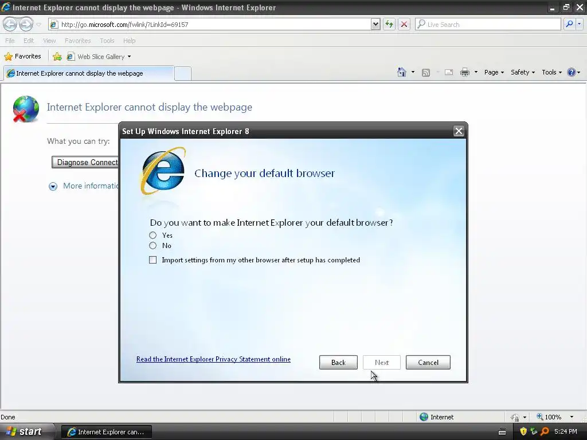Click the red Stop loading icon

(404, 24)
